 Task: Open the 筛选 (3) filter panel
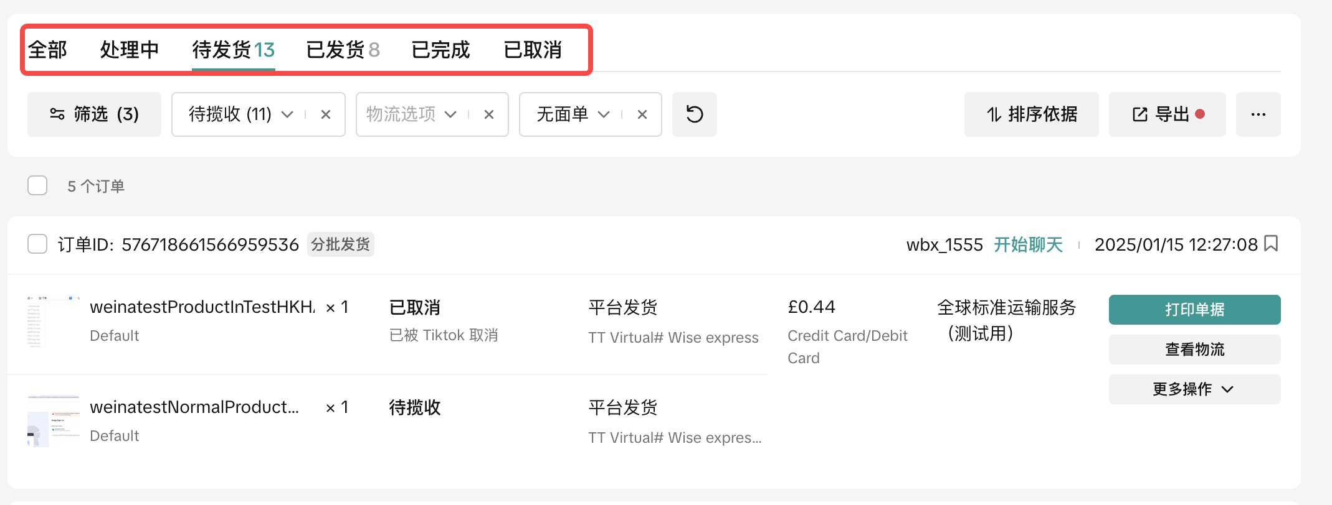(x=94, y=114)
